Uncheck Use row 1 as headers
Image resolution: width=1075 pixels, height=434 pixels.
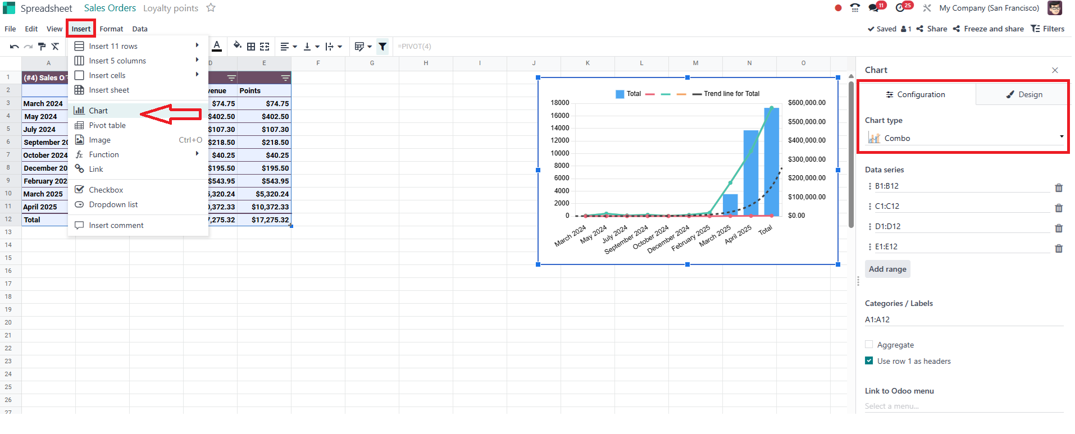pyautogui.click(x=869, y=360)
